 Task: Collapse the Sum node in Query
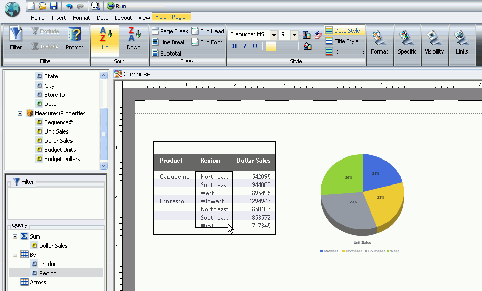pos(15,236)
